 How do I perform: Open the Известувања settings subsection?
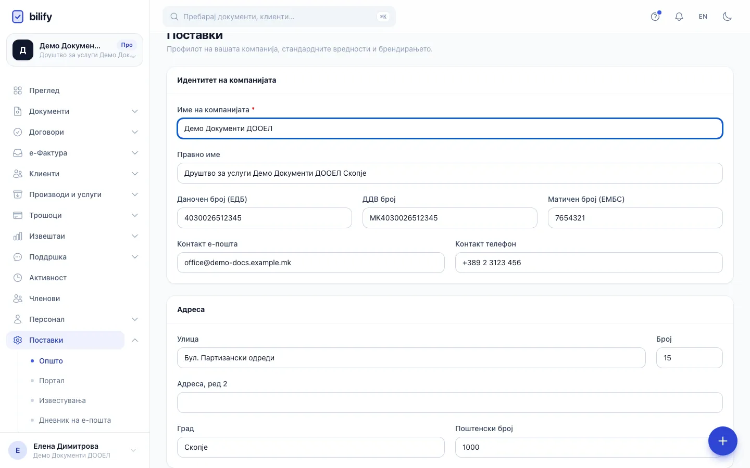tap(63, 400)
